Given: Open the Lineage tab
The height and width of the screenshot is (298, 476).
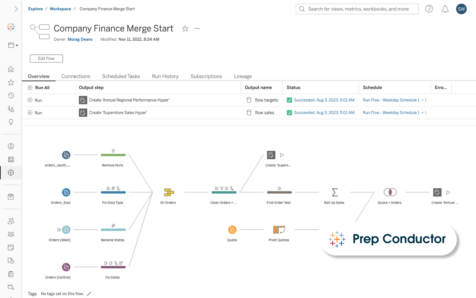Looking at the screenshot, I should pos(243,76).
